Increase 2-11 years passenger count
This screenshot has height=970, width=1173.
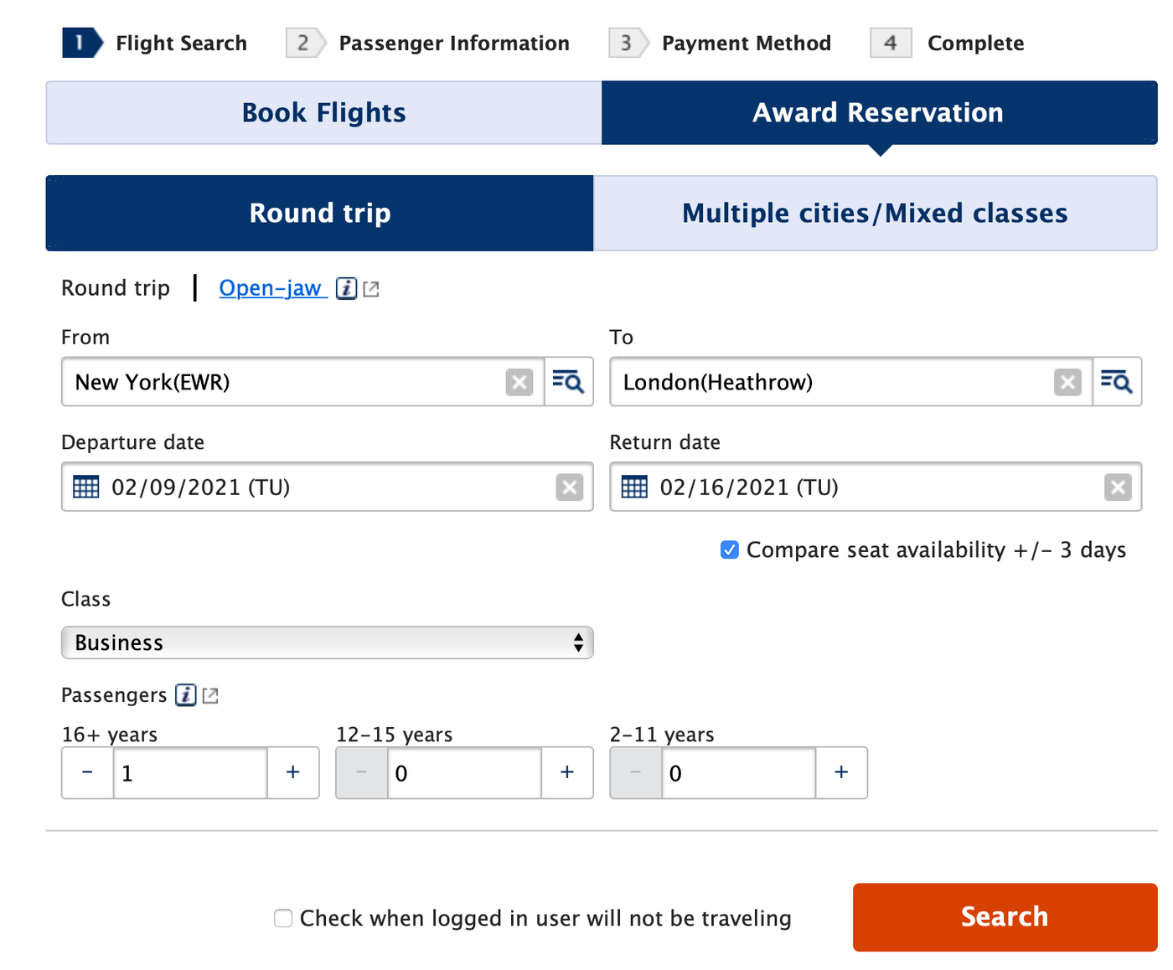pyautogui.click(x=840, y=772)
